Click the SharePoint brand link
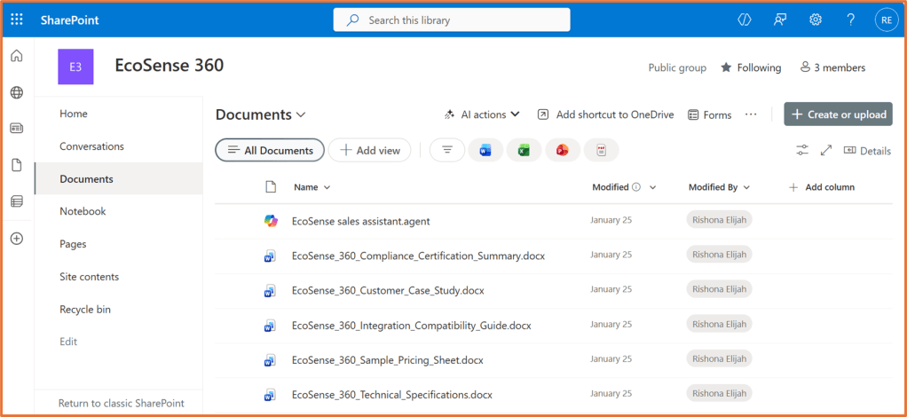 (69, 20)
